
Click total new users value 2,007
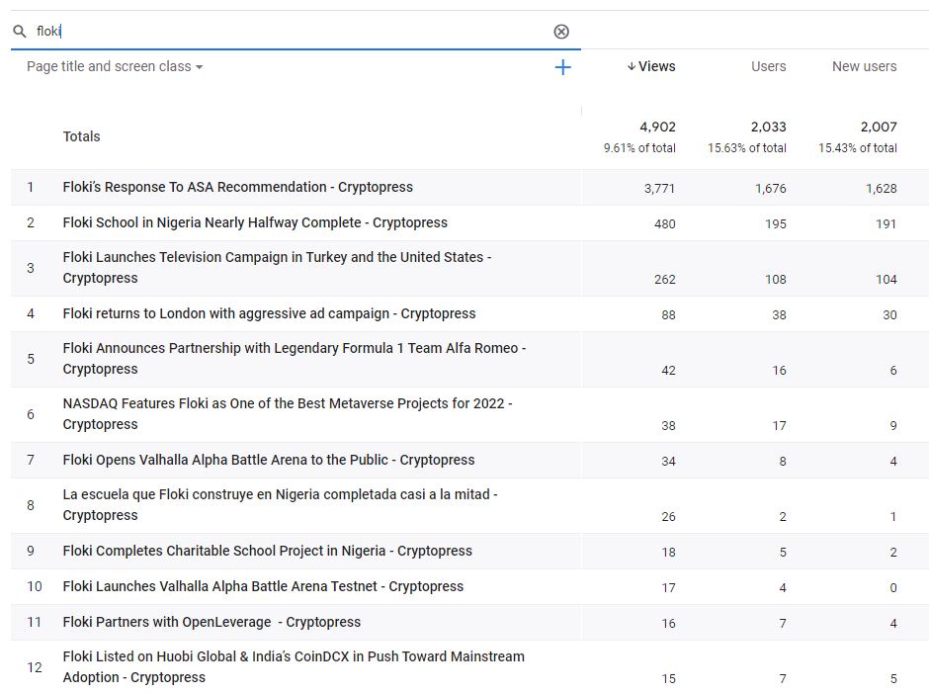[x=879, y=127]
